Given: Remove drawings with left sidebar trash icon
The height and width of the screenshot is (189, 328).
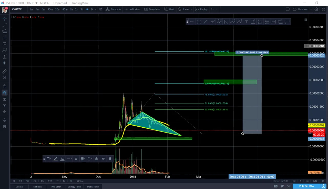Looking at the screenshot, I should tap(4, 126).
